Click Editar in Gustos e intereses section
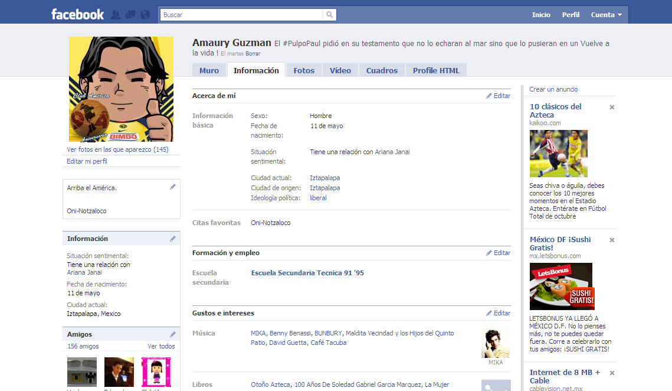Viewport: 672px width, 391px height. click(498, 313)
